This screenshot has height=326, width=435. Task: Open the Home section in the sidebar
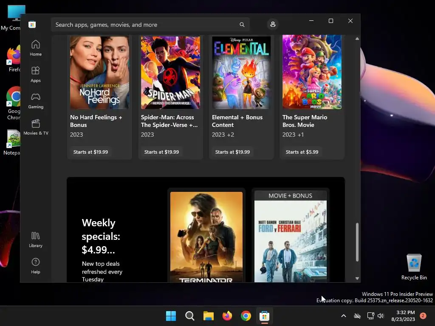[x=36, y=48]
